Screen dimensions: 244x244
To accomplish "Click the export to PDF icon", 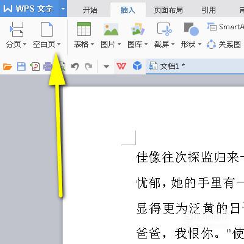I will pyautogui.click(x=35, y=66).
